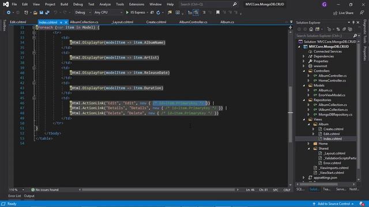Image resolution: width=369 pixels, height=207 pixels.
Task: Start debugging with the IIS Express play button
Action: pyautogui.click(x=127, y=13)
